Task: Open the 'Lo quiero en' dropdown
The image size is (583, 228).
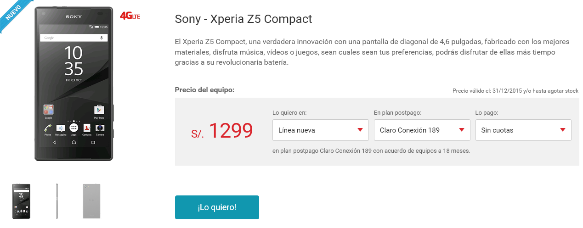Action: [x=321, y=130]
